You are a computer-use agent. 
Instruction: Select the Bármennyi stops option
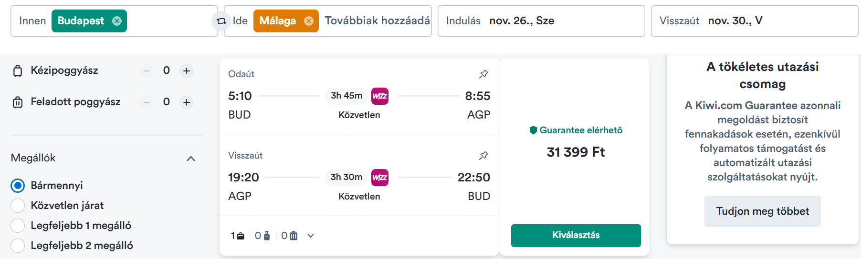point(18,185)
